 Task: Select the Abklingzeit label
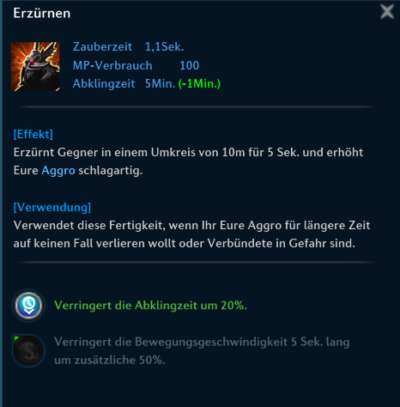pos(104,84)
